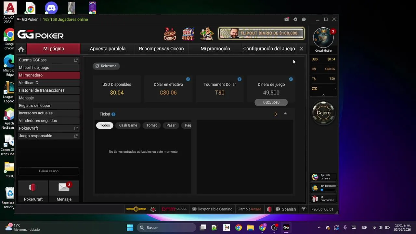The image size is (416, 234).
Task: Click the red cube icon in footer
Action: tap(269, 209)
